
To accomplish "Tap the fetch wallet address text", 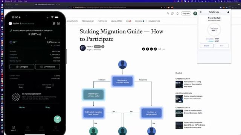I will coord(33,30).
